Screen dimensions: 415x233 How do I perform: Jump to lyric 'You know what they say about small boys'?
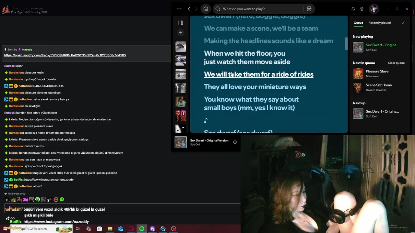[x=251, y=104]
